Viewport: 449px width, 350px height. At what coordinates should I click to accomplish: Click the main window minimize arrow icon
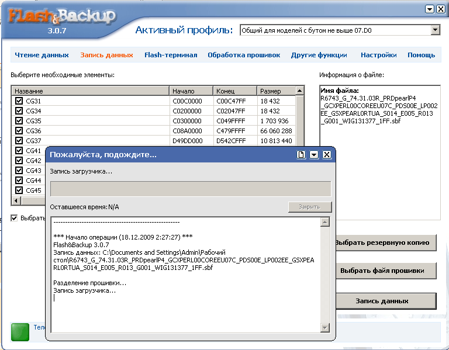(x=430, y=9)
